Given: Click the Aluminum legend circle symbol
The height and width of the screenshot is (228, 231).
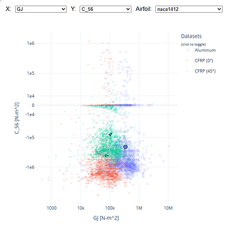Looking at the screenshot, I should (187, 50).
